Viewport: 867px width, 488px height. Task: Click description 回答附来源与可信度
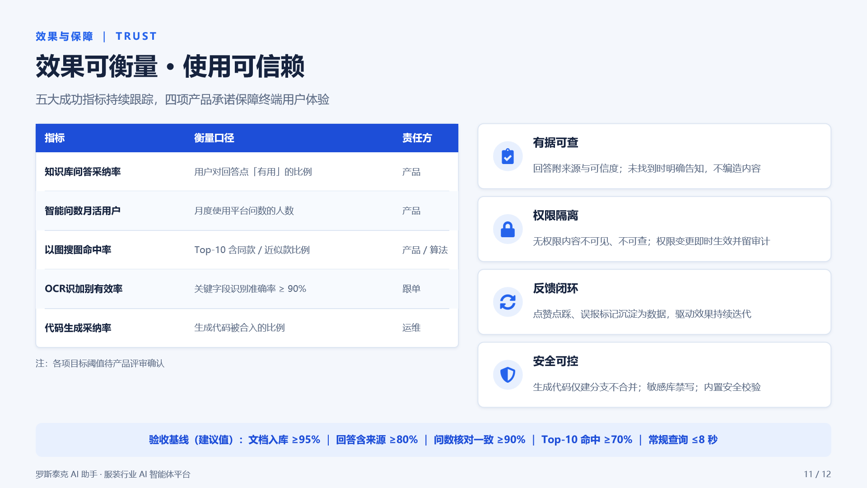[x=575, y=169]
